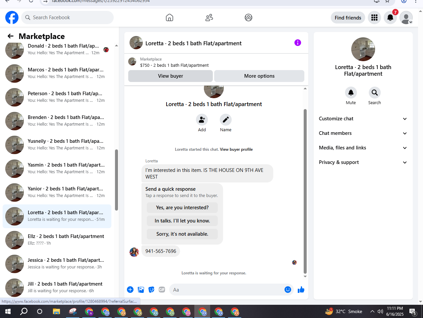Open Brenden's conversation in the list
This screenshot has width=423, height=318.
[57, 121]
